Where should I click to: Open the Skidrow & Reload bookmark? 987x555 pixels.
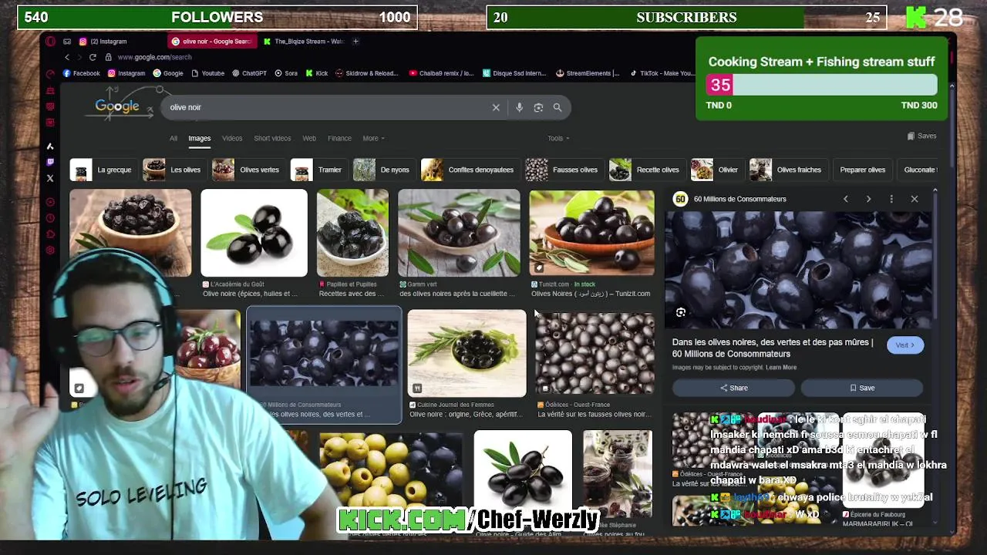click(367, 73)
